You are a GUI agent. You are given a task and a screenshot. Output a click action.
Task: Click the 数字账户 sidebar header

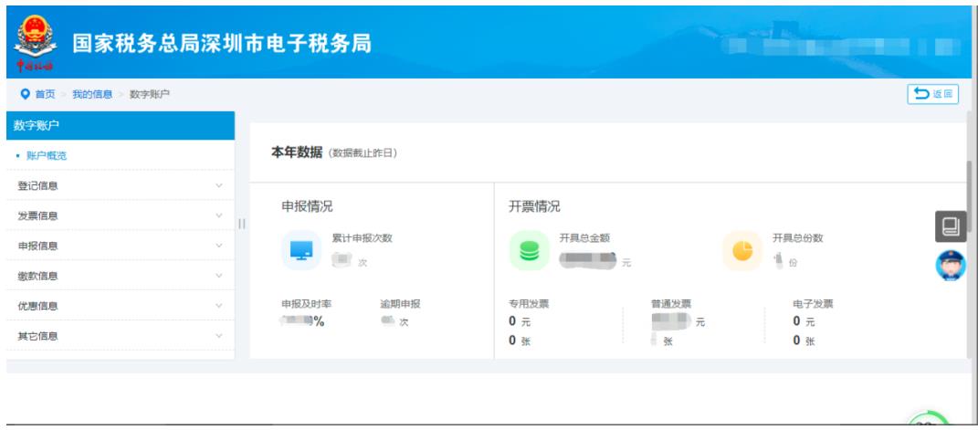click(119, 125)
